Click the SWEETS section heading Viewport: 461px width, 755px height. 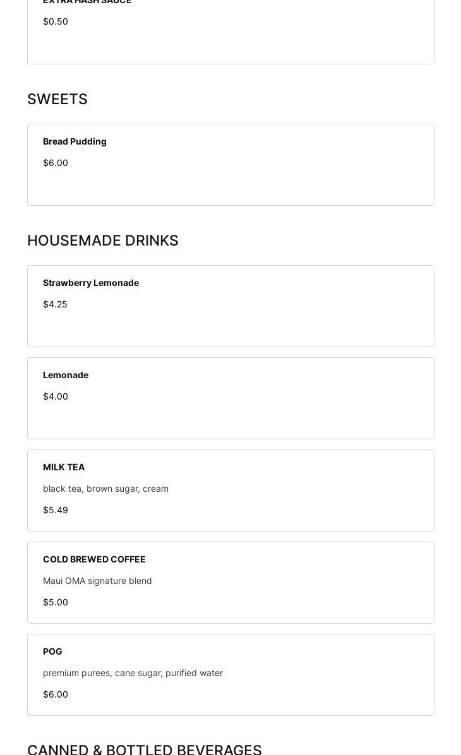pyautogui.click(x=57, y=99)
